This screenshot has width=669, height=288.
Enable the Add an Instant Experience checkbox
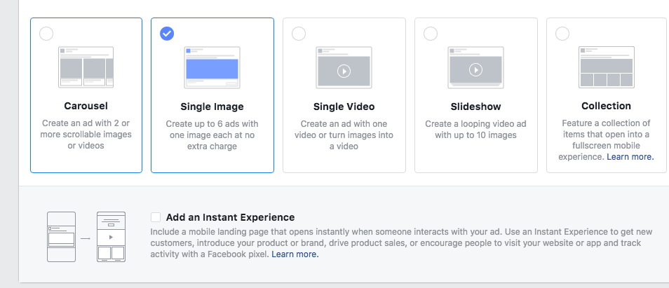click(156, 217)
